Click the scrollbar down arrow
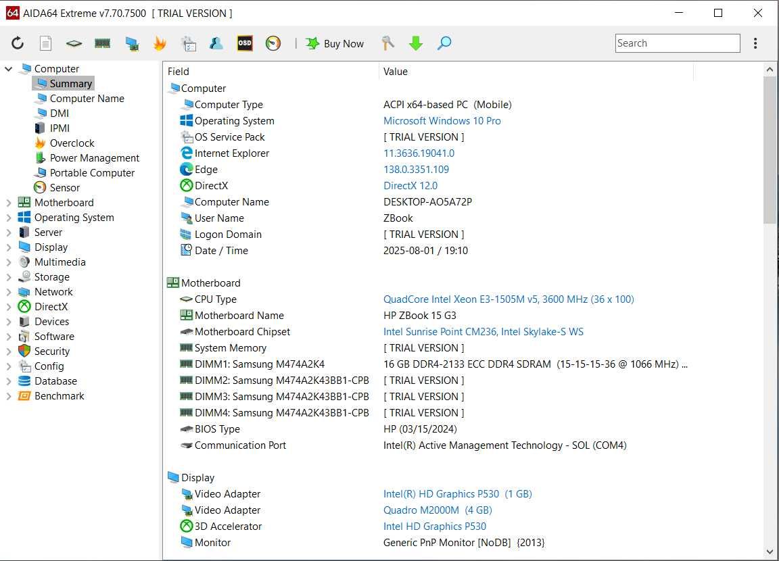 (x=770, y=552)
